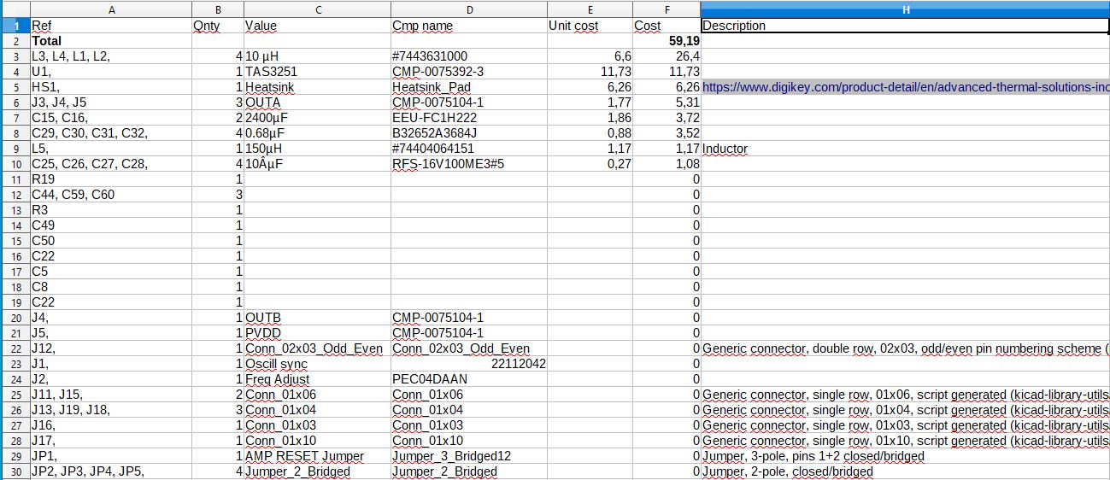Image resolution: width=1110 pixels, height=480 pixels.
Task: Select the 'J13, J19, J18,' cell
Action: [111, 410]
